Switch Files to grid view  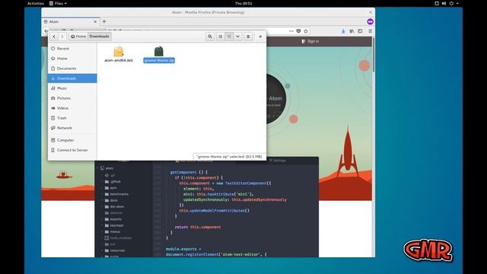[x=229, y=37]
